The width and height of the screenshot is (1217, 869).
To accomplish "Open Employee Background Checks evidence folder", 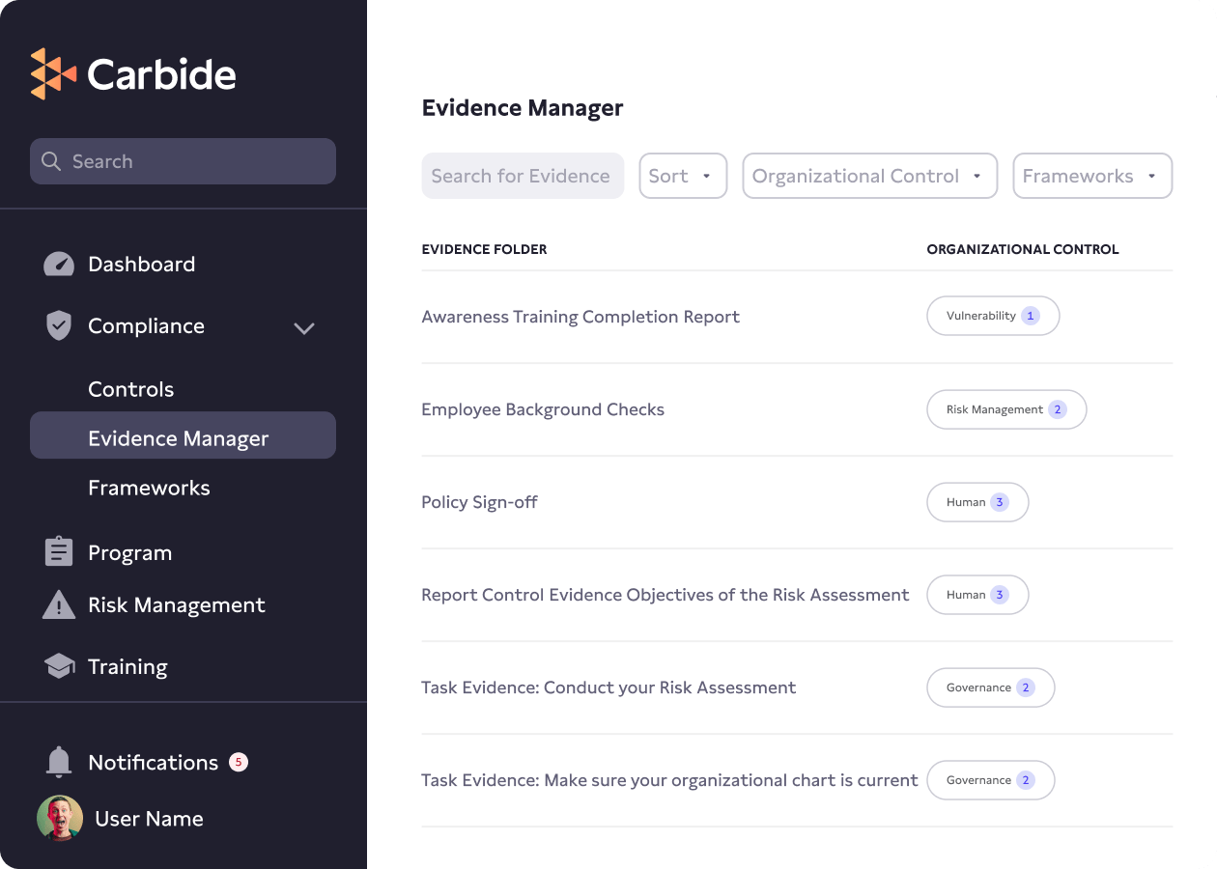I will 543,409.
